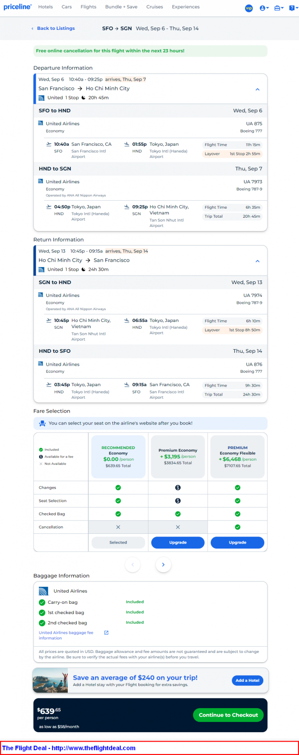Go Back to Listings
The image size is (299, 755).
55,29
